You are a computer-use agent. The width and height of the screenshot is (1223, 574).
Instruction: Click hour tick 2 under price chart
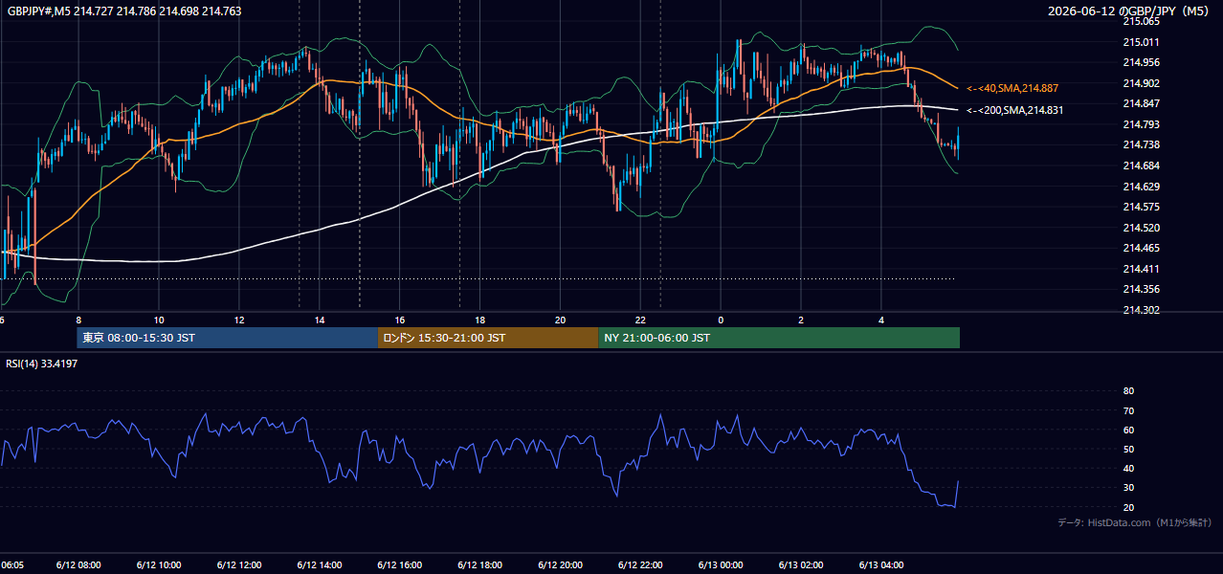pos(802,320)
